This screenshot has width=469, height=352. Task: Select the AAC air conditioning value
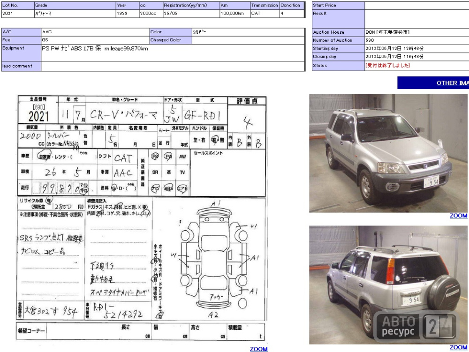[x=95, y=32]
